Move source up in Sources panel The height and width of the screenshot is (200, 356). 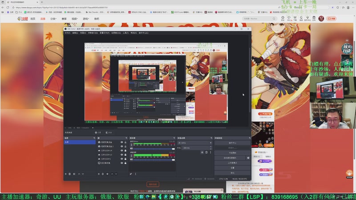click(112, 174)
